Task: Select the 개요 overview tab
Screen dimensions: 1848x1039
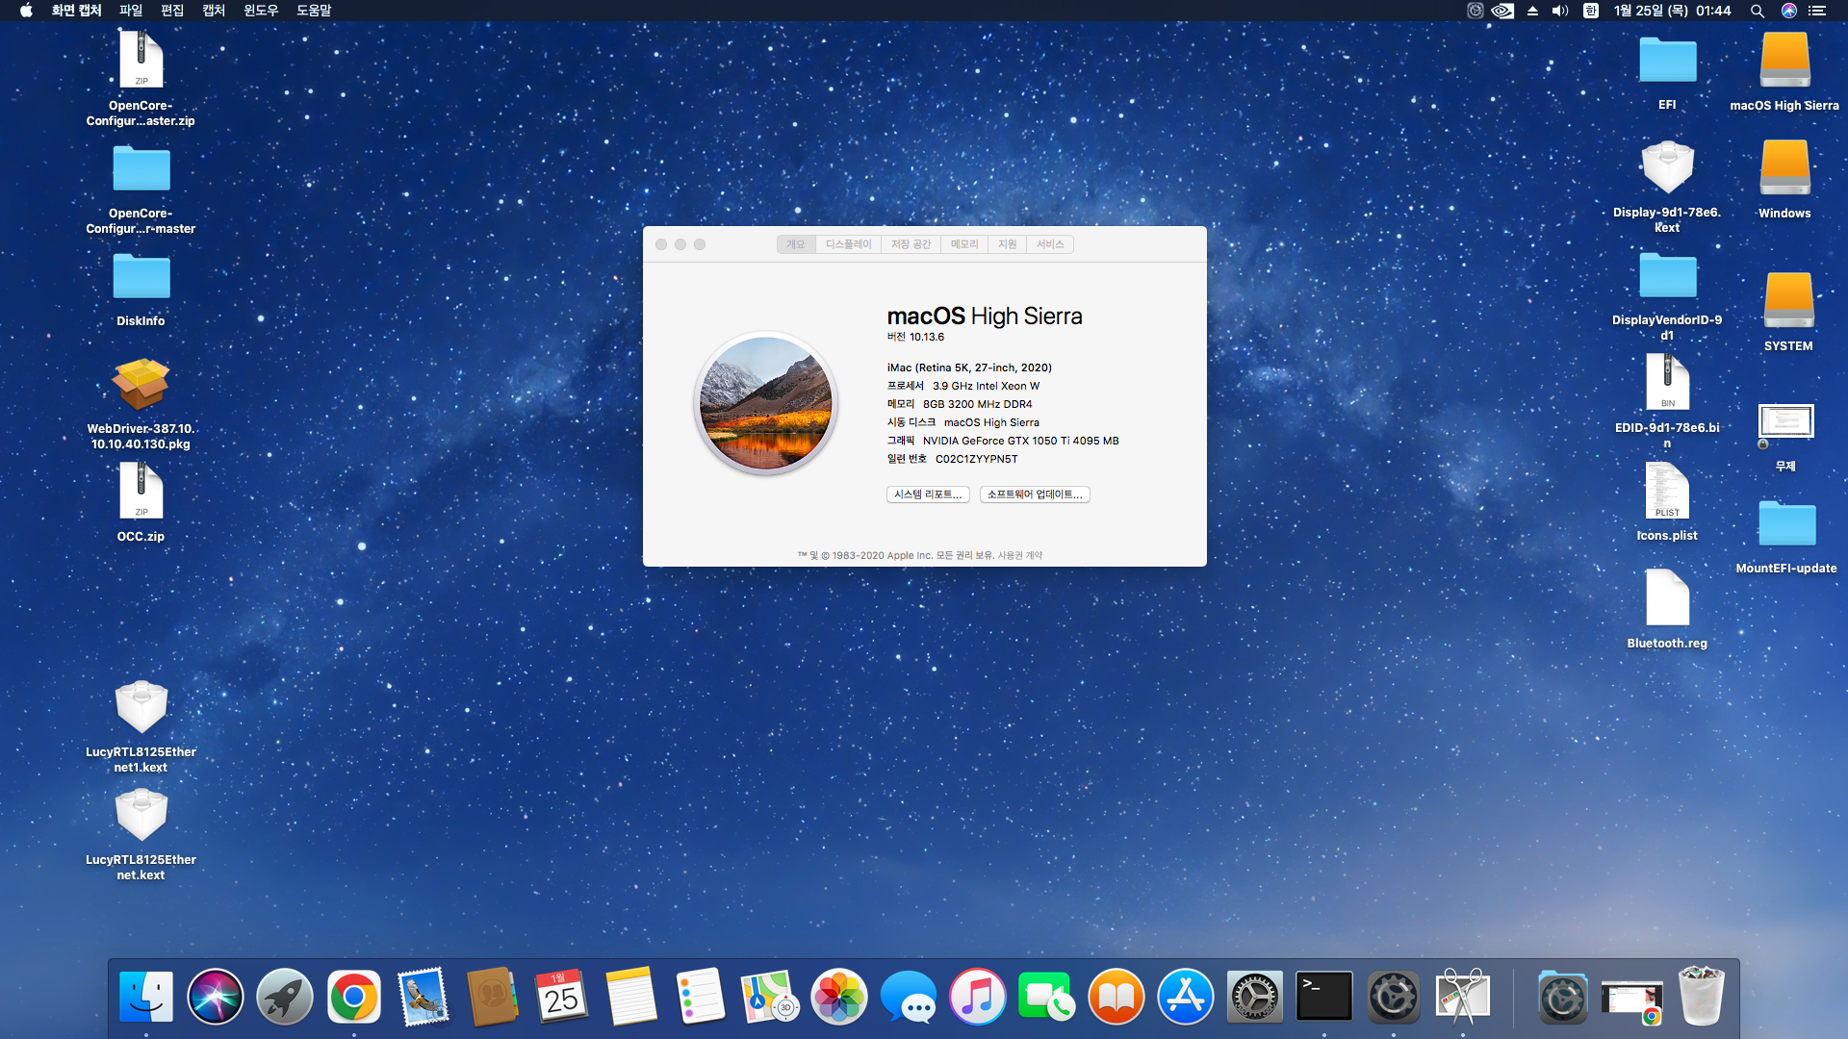Action: click(x=796, y=244)
